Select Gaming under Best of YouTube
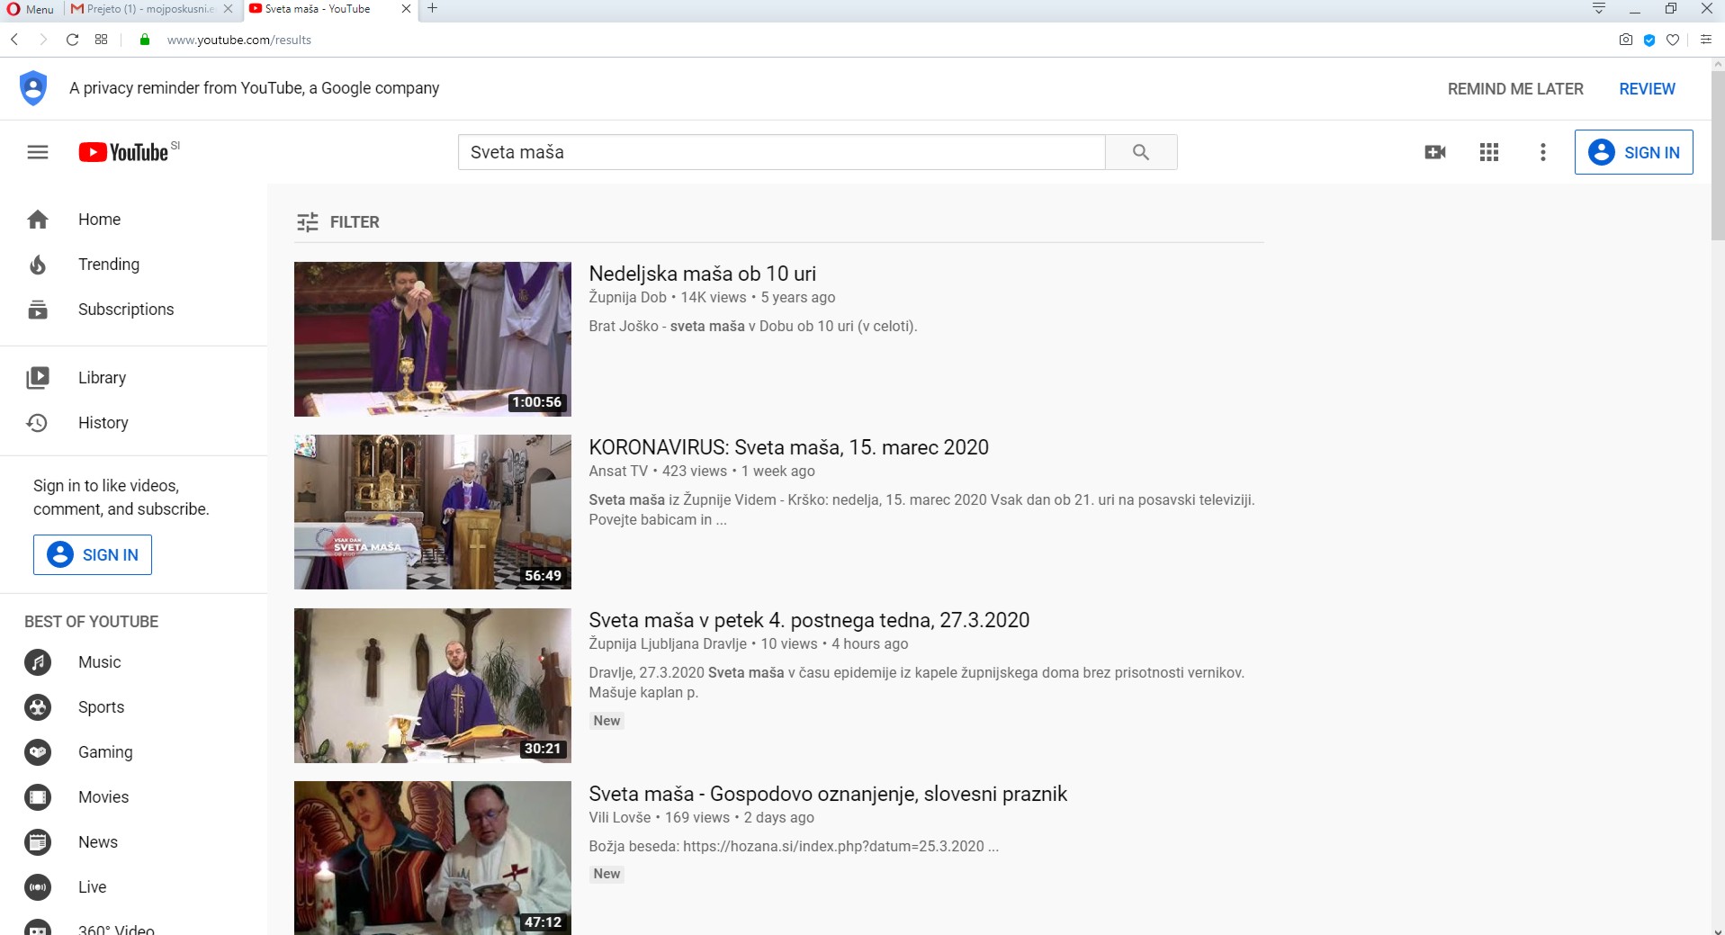Screen dimensions: 1725x935 point(104,752)
